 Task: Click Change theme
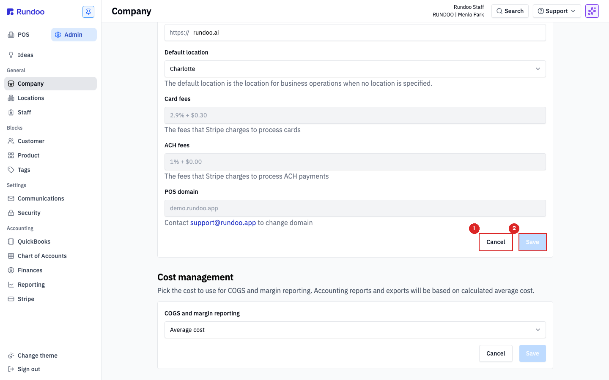tap(50, 356)
